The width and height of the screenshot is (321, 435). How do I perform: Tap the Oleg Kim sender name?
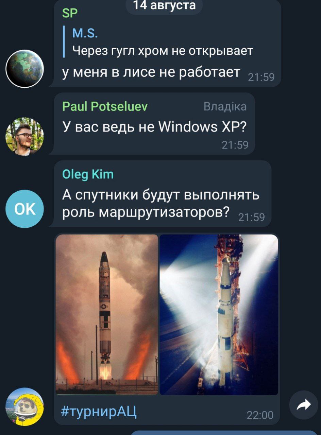click(x=88, y=174)
